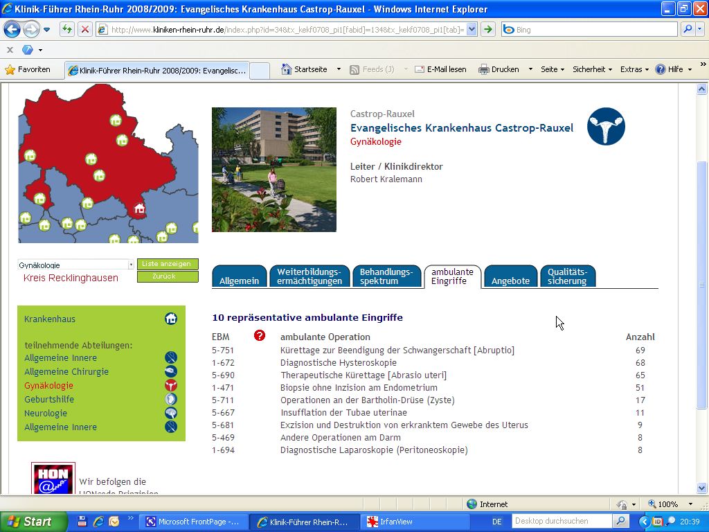Open the Hilfe menu
The image size is (709, 532).
click(x=674, y=69)
